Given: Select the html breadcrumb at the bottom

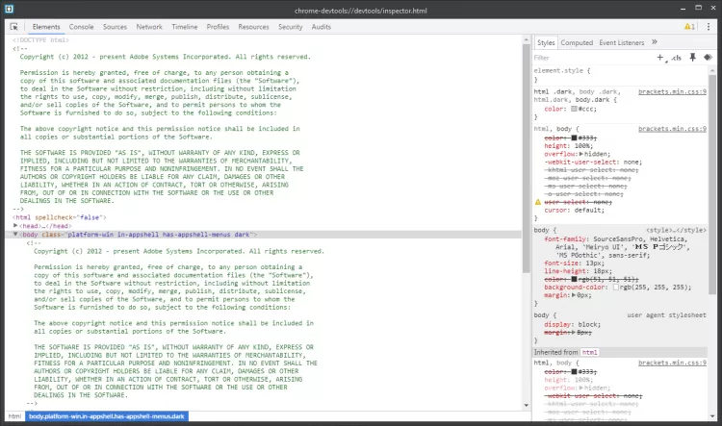Looking at the screenshot, I should click(14, 416).
